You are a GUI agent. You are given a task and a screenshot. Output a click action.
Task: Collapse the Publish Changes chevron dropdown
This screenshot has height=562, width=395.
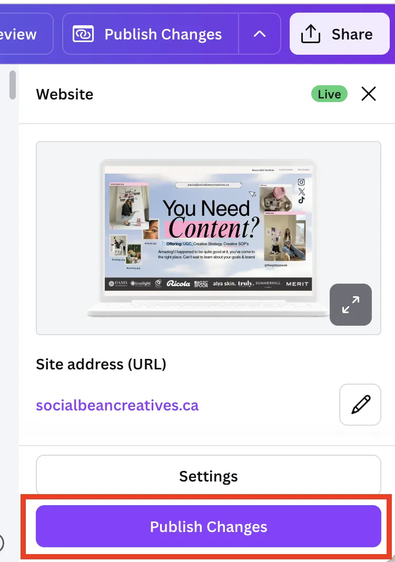pyautogui.click(x=260, y=34)
